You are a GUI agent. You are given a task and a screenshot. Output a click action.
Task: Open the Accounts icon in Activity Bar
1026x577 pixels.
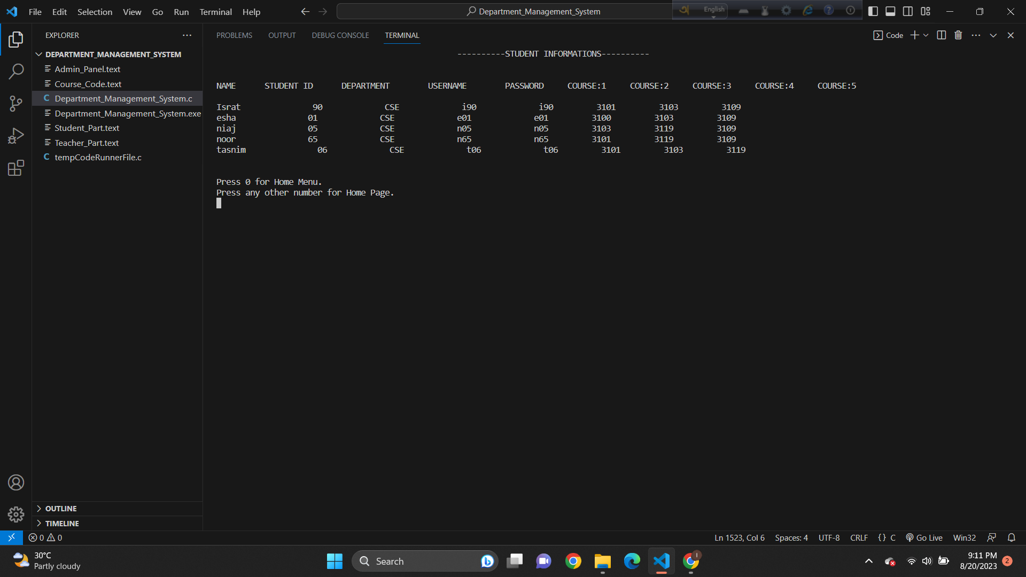(16, 482)
